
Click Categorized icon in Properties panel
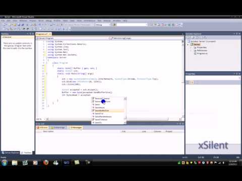click(188, 82)
